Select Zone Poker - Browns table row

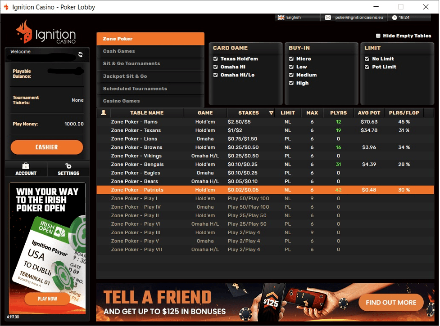coord(265,147)
